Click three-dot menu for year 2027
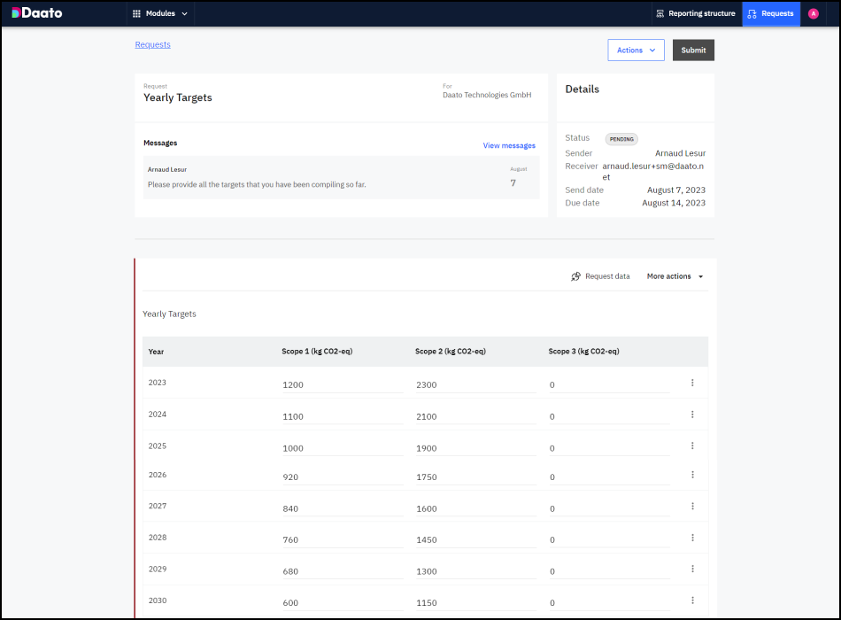Screen dimensions: 841x620 pyautogui.click(x=692, y=506)
